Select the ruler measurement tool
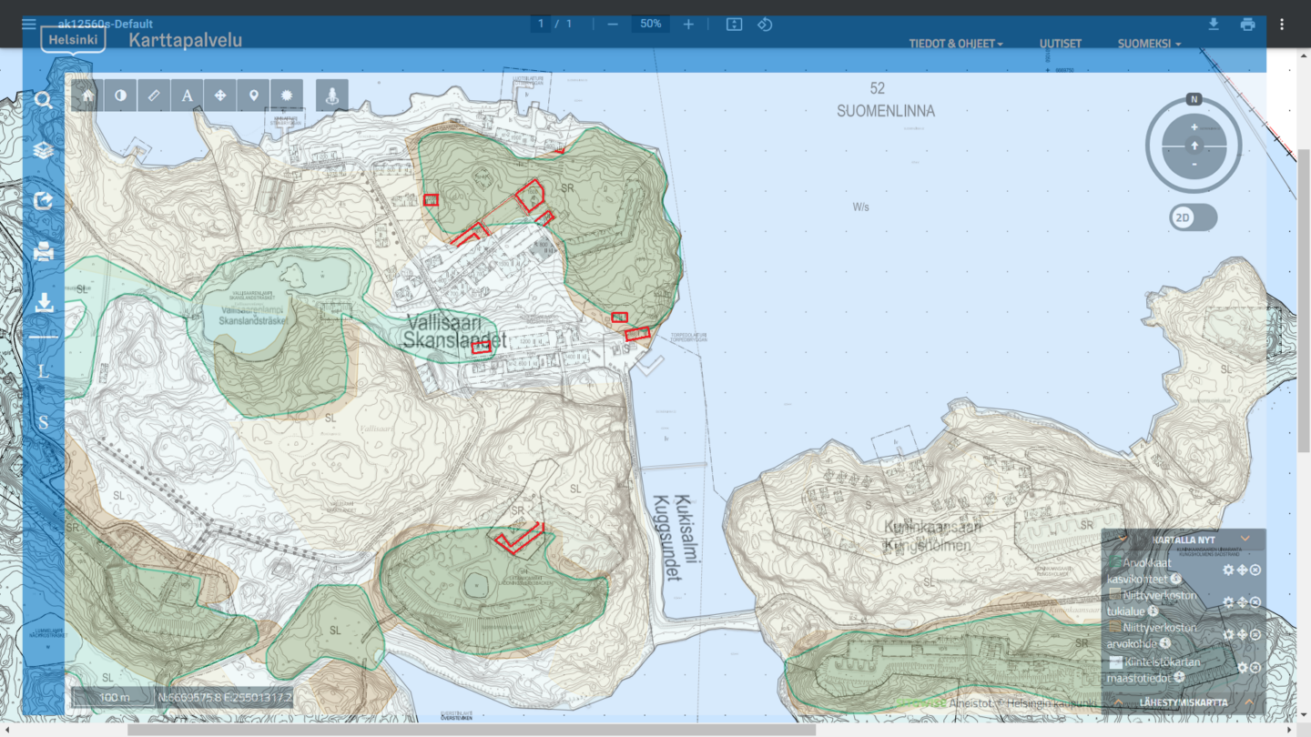This screenshot has width=1311, height=737. tap(154, 95)
